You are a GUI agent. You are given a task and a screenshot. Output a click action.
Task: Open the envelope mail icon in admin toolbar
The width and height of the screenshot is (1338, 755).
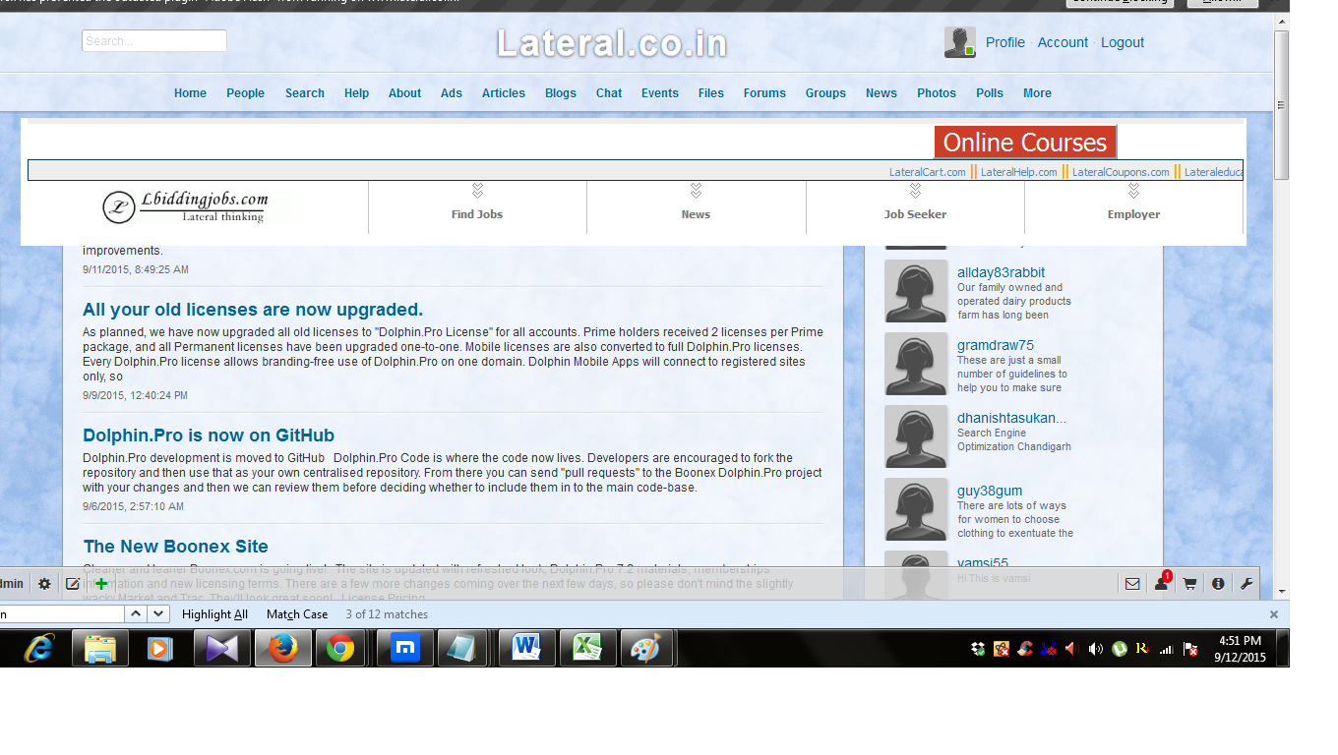coord(1132,584)
